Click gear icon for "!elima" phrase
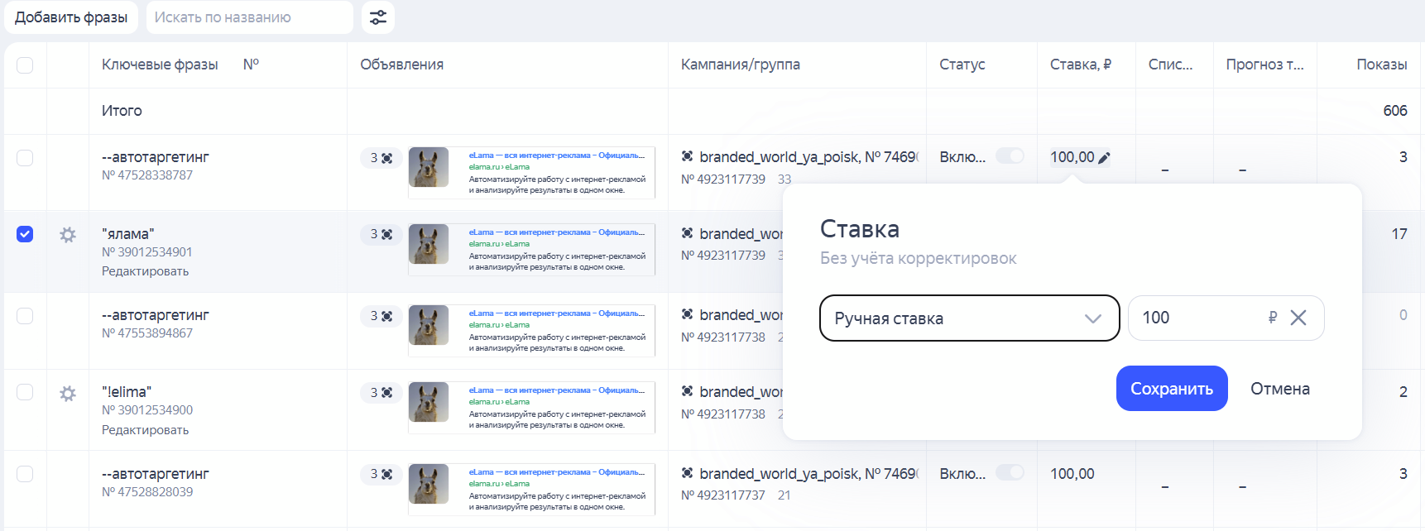 pyautogui.click(x=68, y=394)
